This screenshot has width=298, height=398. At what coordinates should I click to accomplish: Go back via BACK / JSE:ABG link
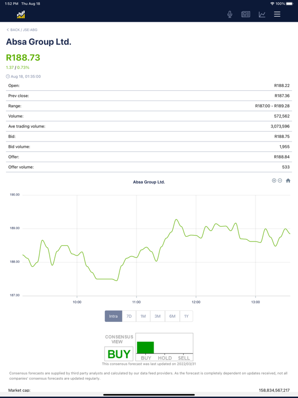click(x=22, y=30)
